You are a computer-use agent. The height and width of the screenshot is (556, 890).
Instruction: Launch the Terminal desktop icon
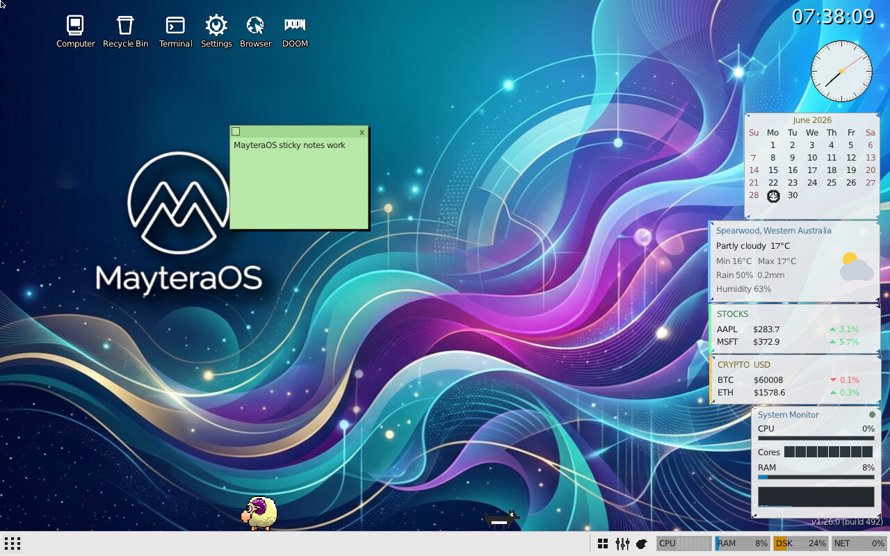pos(175,31)
